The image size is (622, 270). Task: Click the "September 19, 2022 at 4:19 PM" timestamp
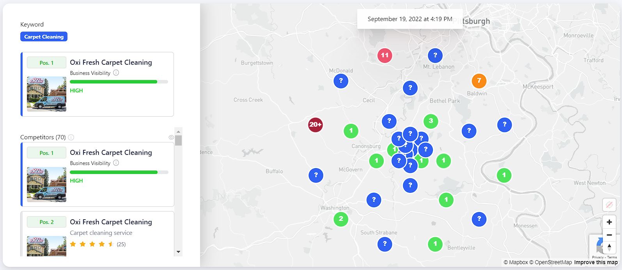(x=410, y=19)
